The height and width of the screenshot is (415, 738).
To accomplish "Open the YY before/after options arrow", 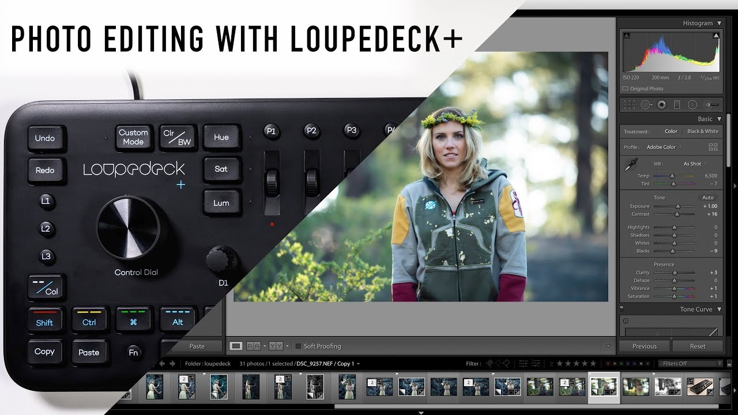I will (x=287, y=346).
